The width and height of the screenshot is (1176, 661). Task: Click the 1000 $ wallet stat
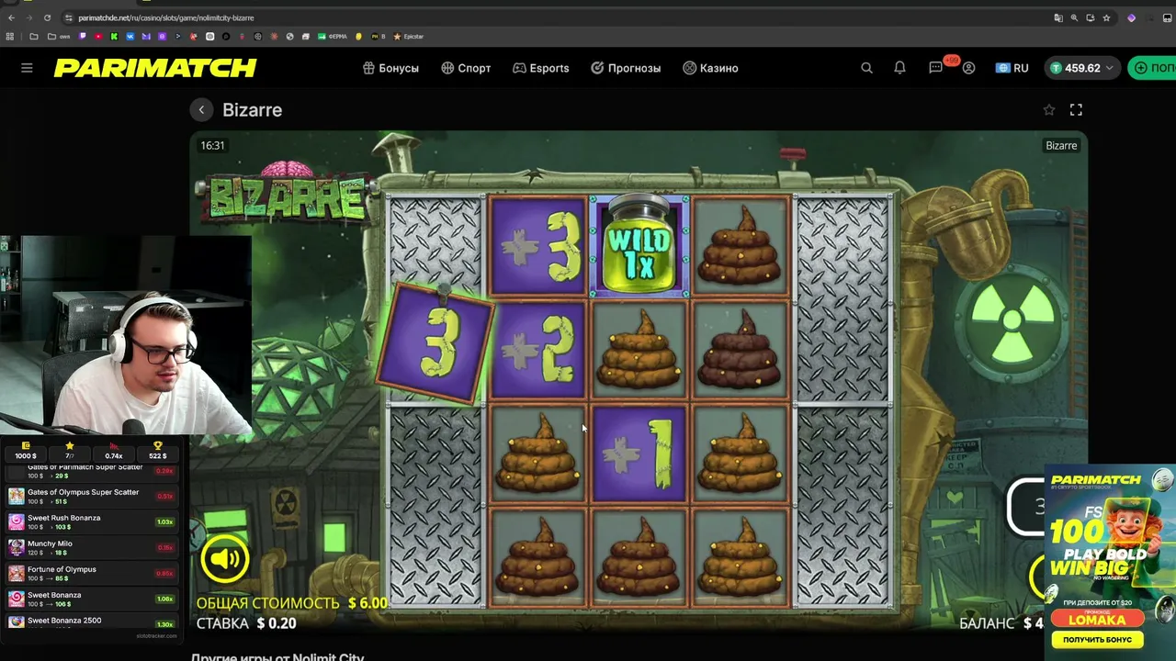26,451
